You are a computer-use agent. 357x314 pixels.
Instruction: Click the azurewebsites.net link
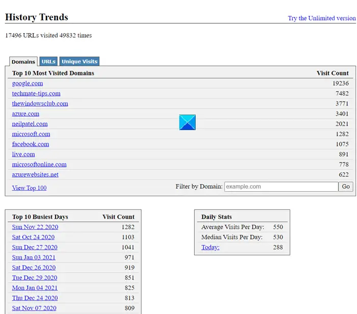[35, 174]
